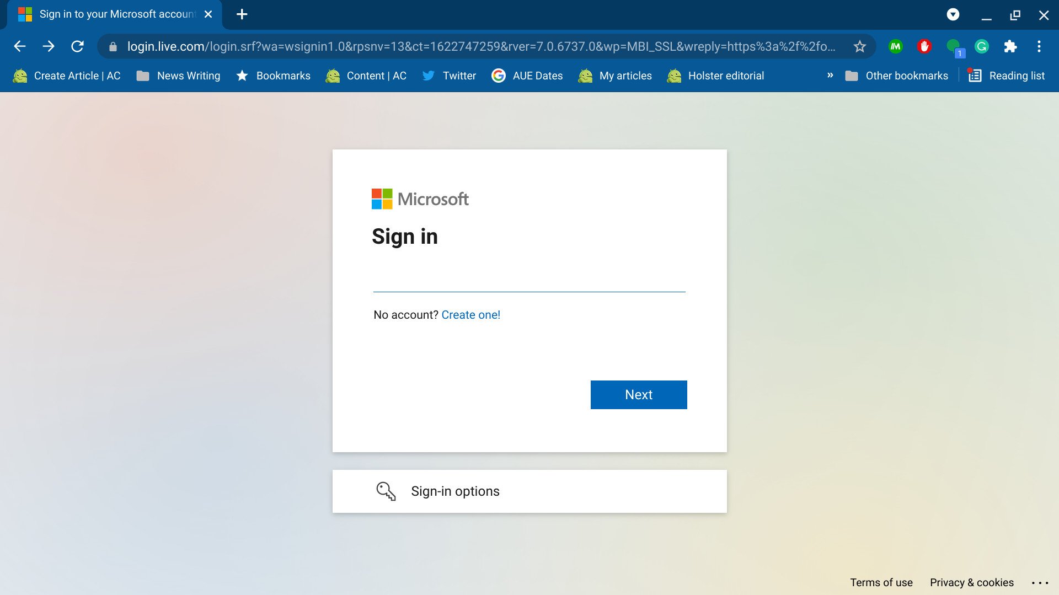
Task: Open Terms of use
Action: [x=881, y=582]
